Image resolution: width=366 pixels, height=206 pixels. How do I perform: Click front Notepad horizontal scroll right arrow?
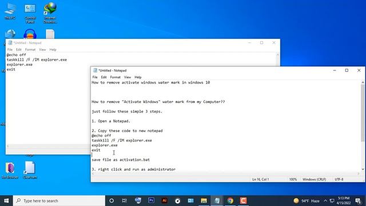[359, 173]
